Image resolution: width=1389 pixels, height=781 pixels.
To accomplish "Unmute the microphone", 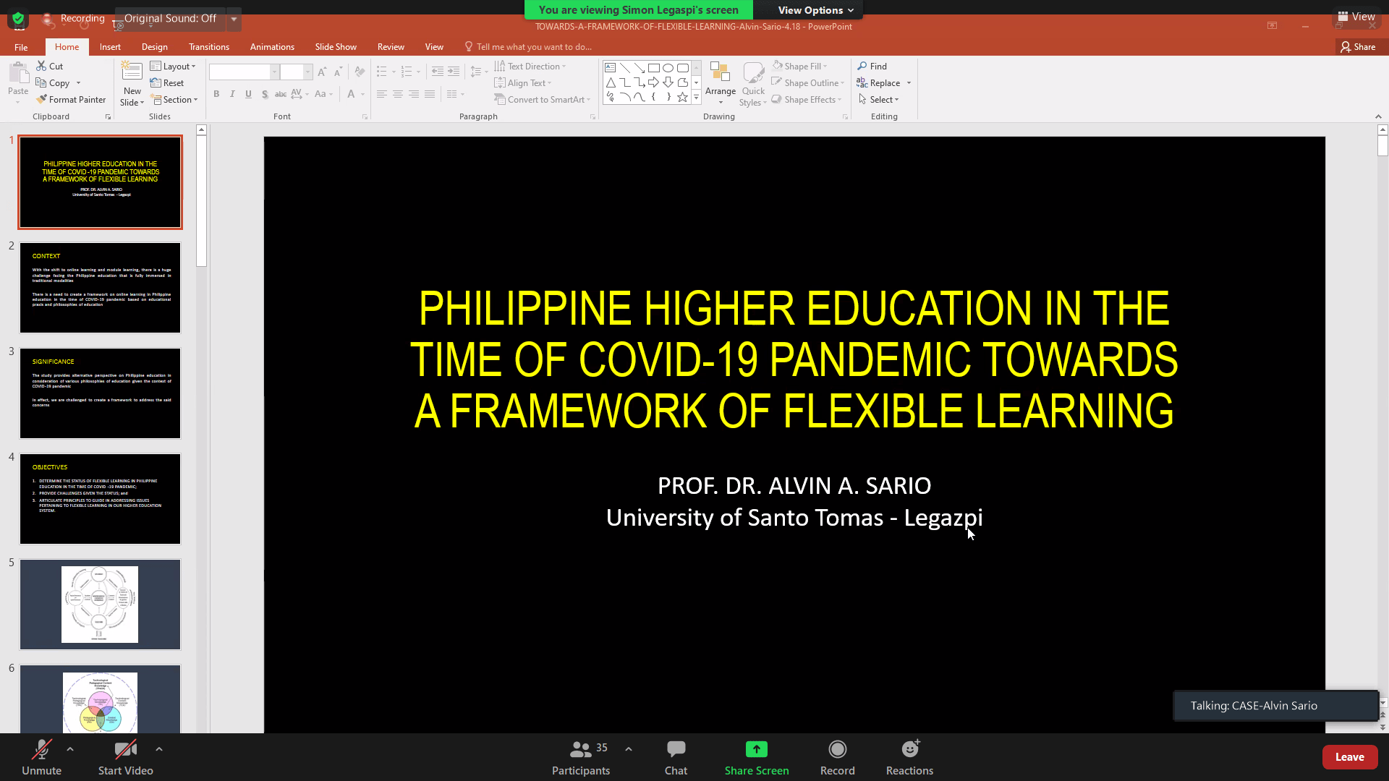I will [x=41, y=749].
